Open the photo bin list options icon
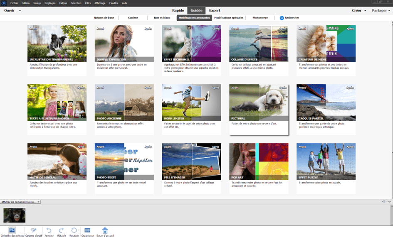Image resolution: width=393 pixels, height=237 pixels. (x=383, y=201)
